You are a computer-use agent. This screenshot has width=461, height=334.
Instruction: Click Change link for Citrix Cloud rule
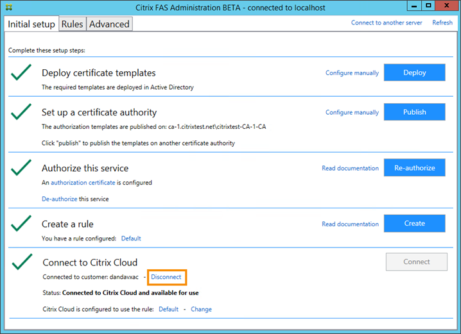click(x=201, y=309)
